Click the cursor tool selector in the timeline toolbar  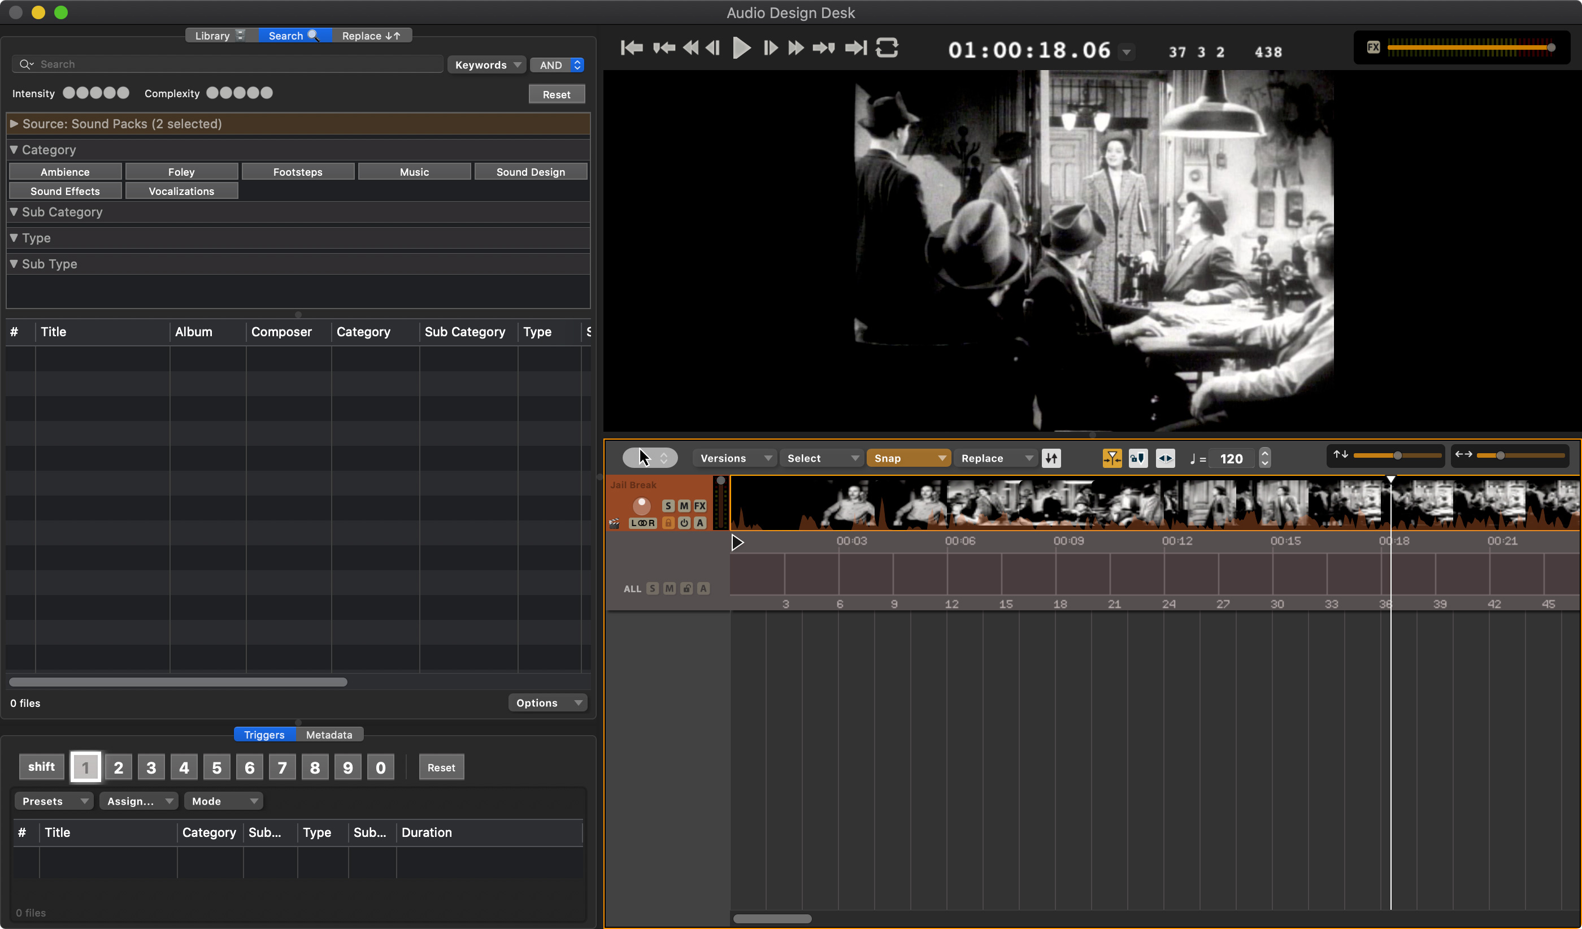[x=650, y=458]
